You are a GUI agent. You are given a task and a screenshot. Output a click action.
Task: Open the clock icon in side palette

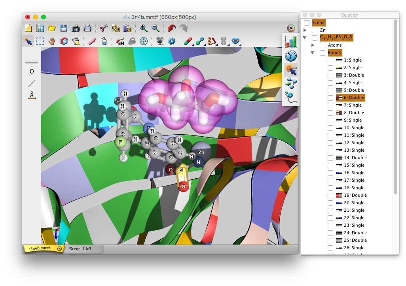(291, 56)
